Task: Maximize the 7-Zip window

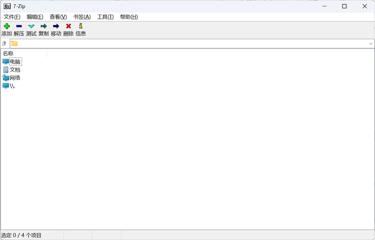Action: click(x=345, y=6)
